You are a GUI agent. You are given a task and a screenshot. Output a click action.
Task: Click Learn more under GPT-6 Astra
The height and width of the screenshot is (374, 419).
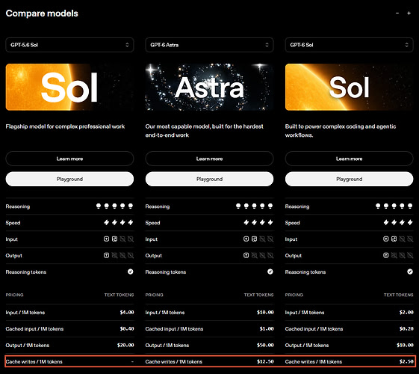[209, 159]
